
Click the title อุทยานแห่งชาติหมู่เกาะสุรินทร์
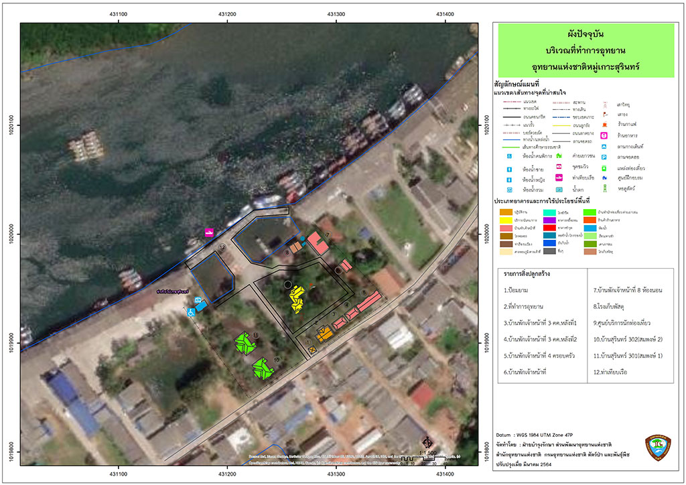tap(586, 67)
